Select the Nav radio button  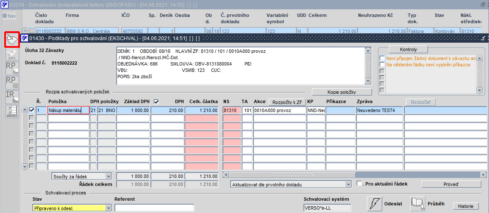[x=5, y=16]
